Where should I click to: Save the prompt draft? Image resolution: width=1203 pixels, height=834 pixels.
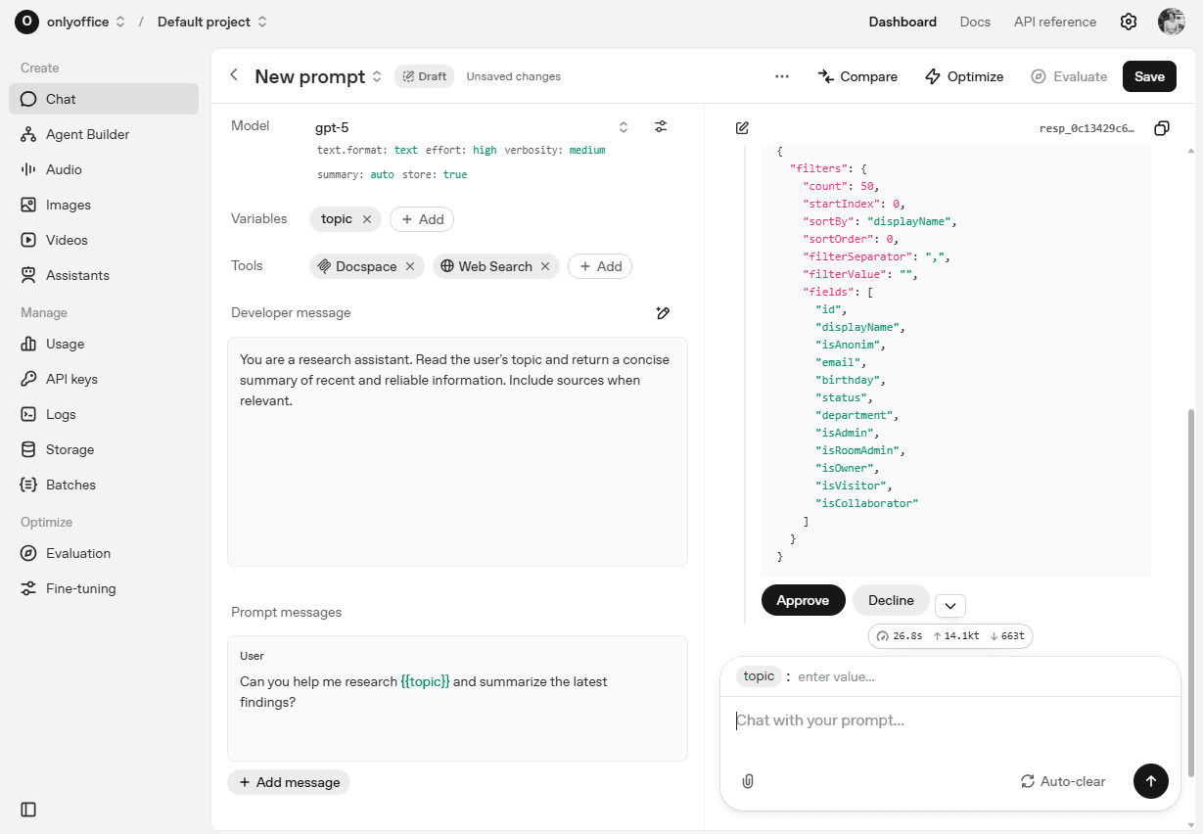click(x=1149, y=75)
